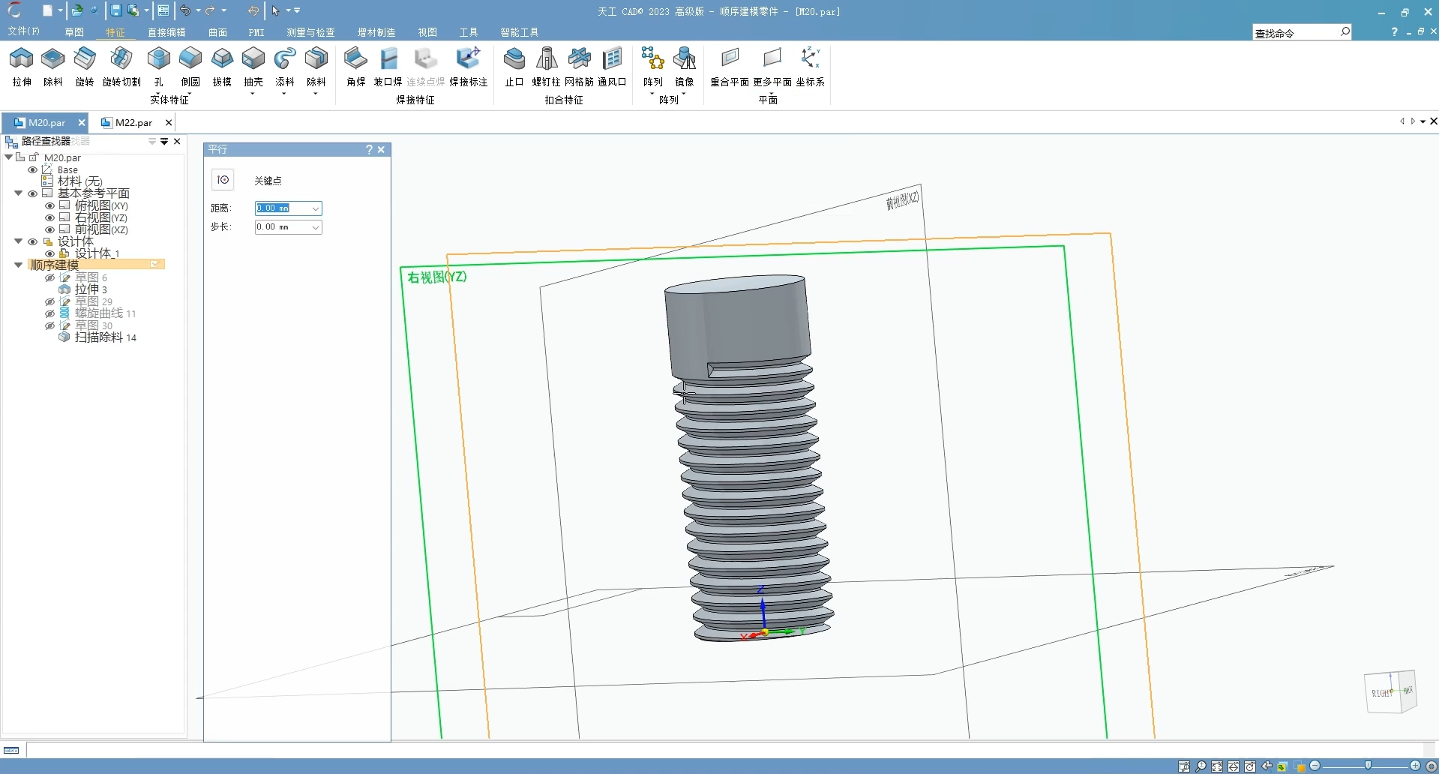Collapse the 基本参考平面 tree node
1439x774 pixels.
[x=18, y=193]
